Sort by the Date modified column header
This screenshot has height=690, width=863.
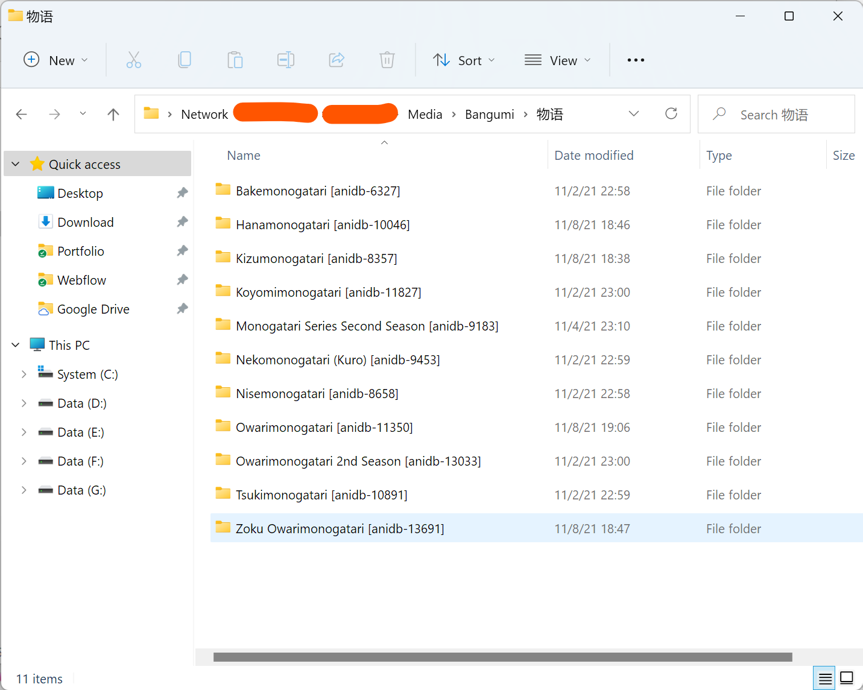(594, 155)
